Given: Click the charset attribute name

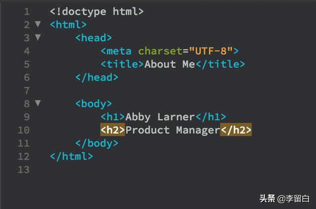Looking at the screenshot, I should coord(160,51).
